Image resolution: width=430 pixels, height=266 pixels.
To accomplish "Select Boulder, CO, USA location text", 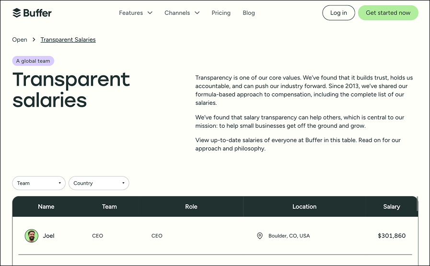I will pyautogui.click(x=289, y=236).
